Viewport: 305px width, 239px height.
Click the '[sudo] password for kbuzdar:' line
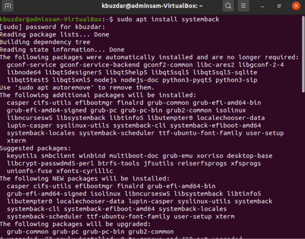[x=53, y=27]
